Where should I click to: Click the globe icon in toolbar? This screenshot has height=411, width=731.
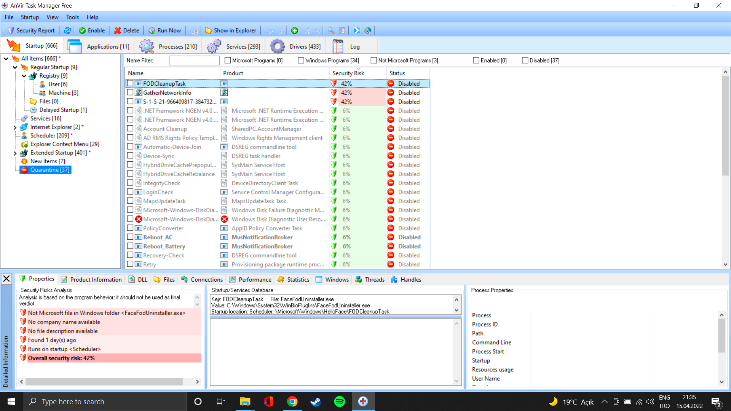(x=368, y=30)
